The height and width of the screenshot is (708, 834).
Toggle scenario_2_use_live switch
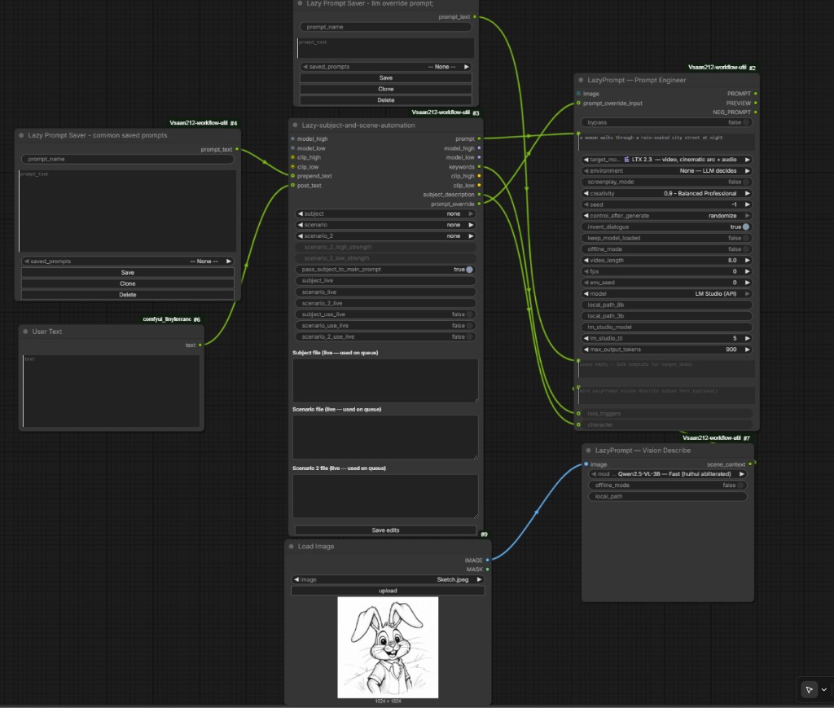(470, 336)
